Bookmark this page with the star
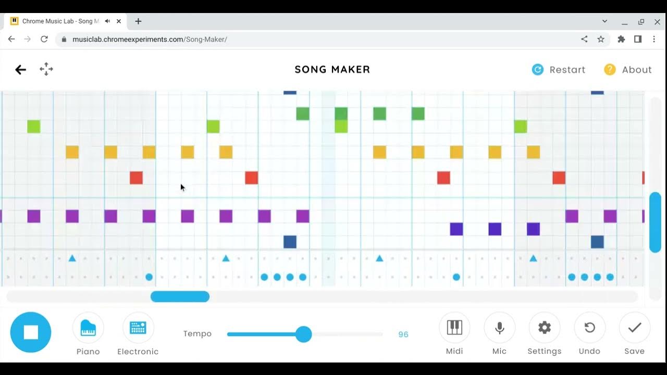The image size is (667, 375). click(x=601, y=39)
